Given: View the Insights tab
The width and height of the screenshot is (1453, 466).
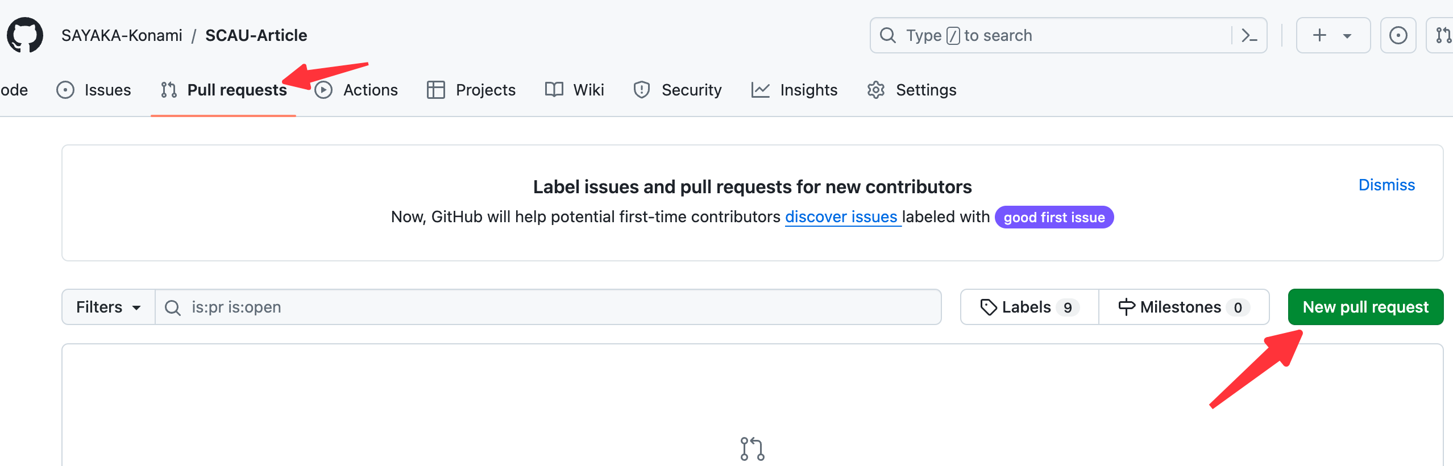Looking at the screenshot, I should pyautogui.click(x=795, y=90).
